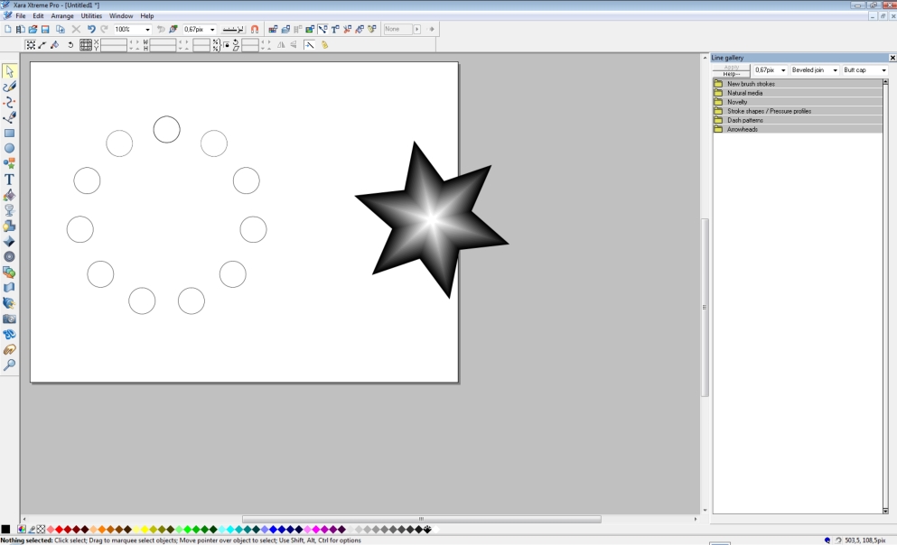
Task: Select the Fill tool
Action: 9,195
